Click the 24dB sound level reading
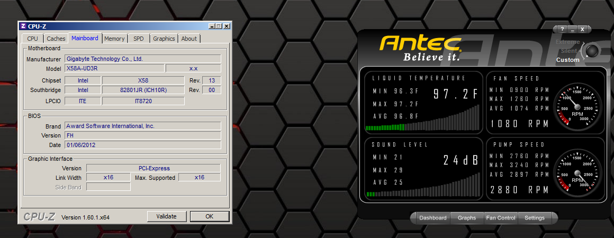This screenshot has height=238, width=614. pos(461,160)
